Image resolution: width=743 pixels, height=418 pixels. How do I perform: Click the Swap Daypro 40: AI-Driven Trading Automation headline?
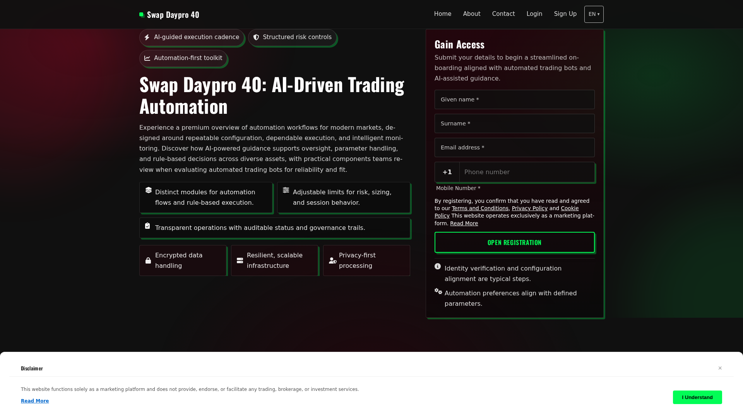pyautogui.click(x=272, y=95)
